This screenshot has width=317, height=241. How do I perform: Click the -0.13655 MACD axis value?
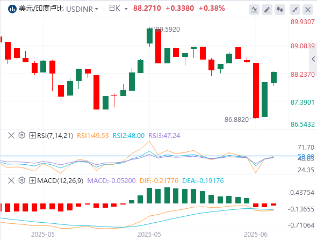tap(301, 209)
